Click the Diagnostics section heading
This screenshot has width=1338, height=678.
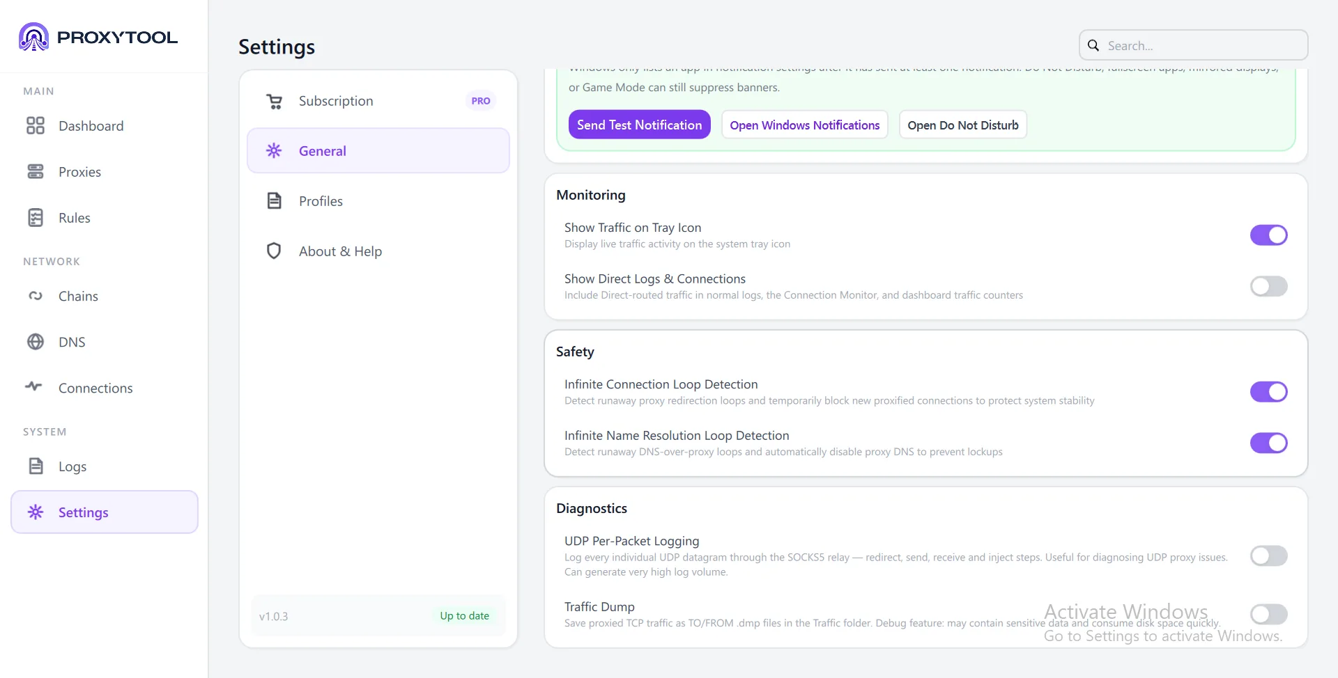point(592,508)
